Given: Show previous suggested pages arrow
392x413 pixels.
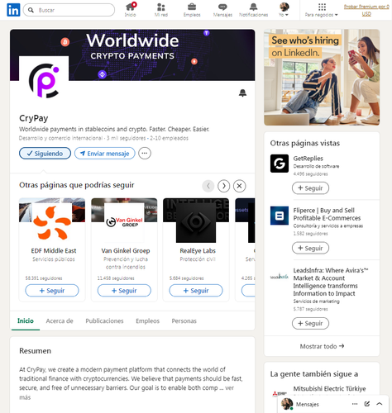Looking at the screenshot, I should coord(208,186).
